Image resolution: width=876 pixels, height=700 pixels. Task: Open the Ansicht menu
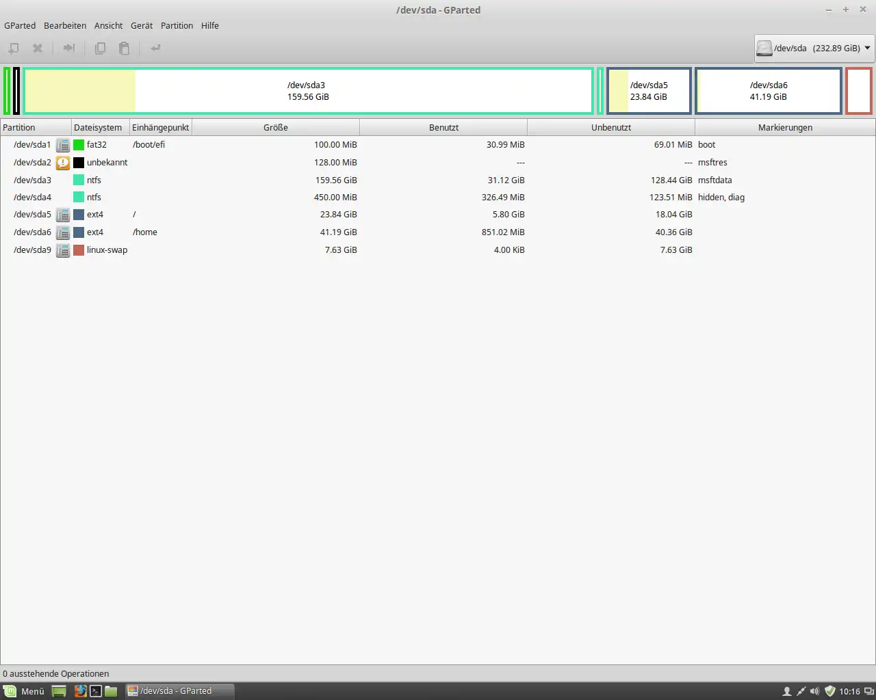(x=108, y=25)
